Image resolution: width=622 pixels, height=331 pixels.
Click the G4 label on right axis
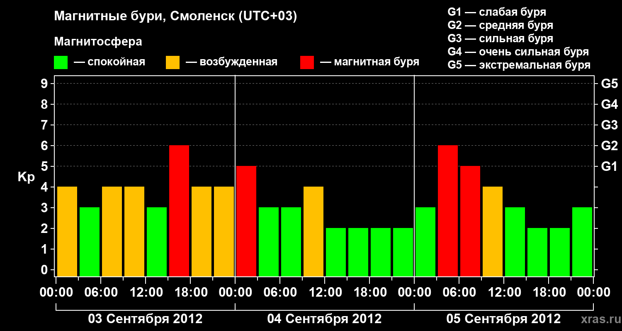(x=609, y=105)
